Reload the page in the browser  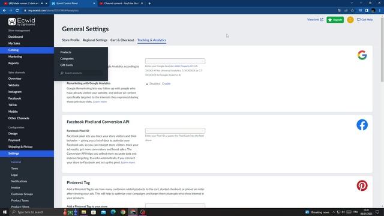pos(17,11)
